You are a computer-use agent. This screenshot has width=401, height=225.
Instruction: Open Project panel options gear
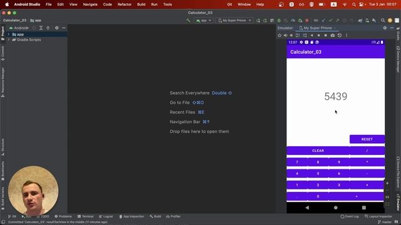(57, 27)
